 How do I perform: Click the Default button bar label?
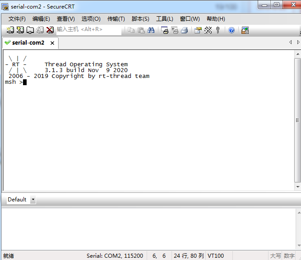(x=17, y=200)
